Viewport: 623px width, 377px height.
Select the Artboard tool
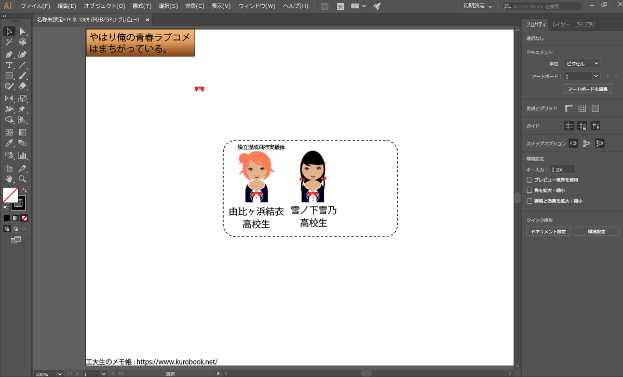(9, 169)
